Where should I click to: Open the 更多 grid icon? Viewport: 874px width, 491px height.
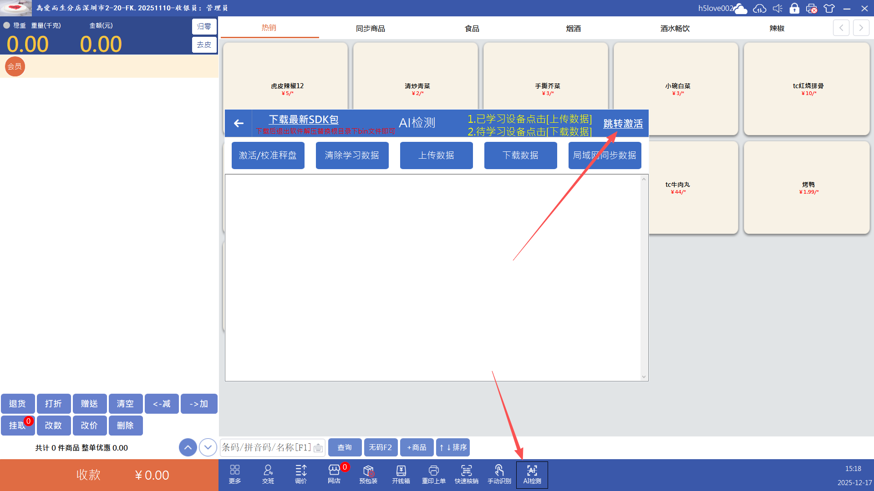(235, 474)
